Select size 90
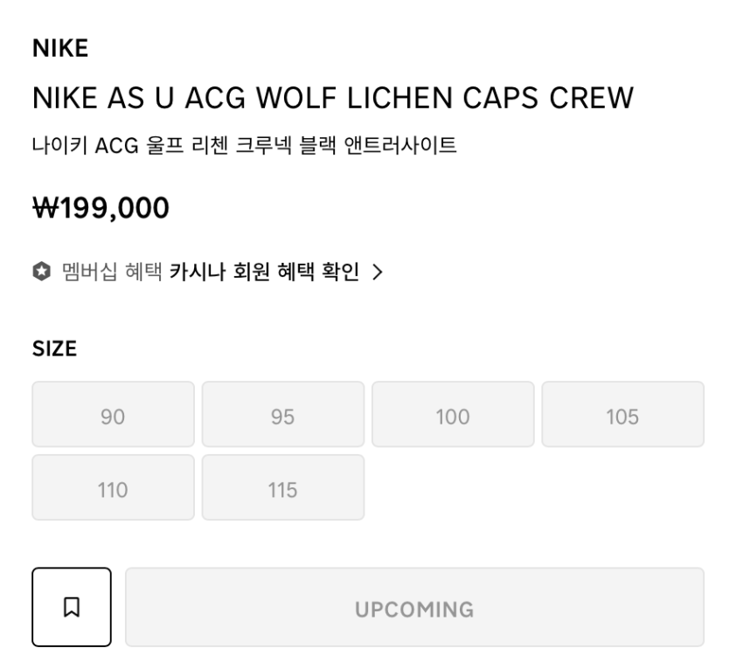Viewport: 743px width, 662px height. point(113,415)
